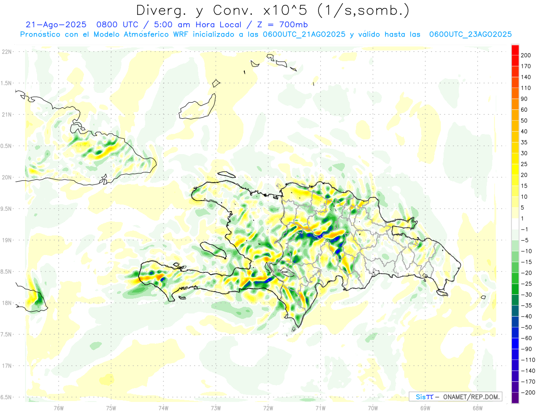Click the color scale value "30"
Image resolution: width=536 pixels, height=414 pixels.
(x=525, y=153)
